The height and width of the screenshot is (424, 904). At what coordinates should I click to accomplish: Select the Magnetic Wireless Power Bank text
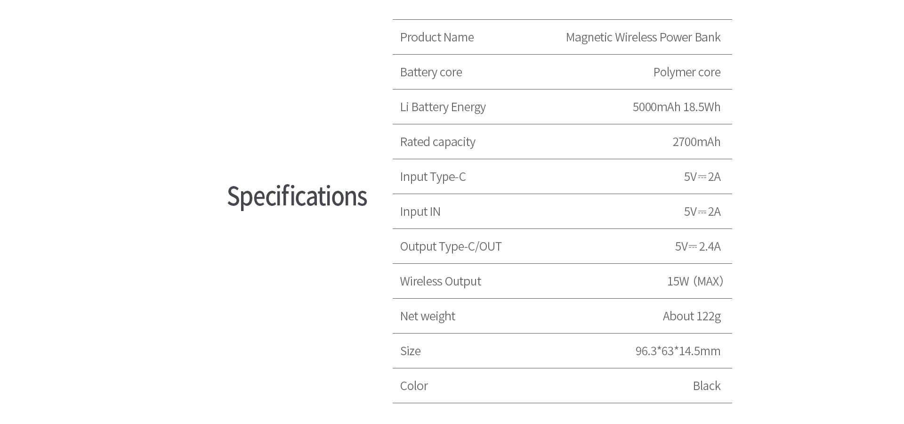(643, 37)
